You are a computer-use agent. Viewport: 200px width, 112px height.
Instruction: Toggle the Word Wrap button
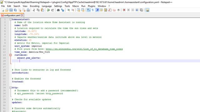[88, 10]
